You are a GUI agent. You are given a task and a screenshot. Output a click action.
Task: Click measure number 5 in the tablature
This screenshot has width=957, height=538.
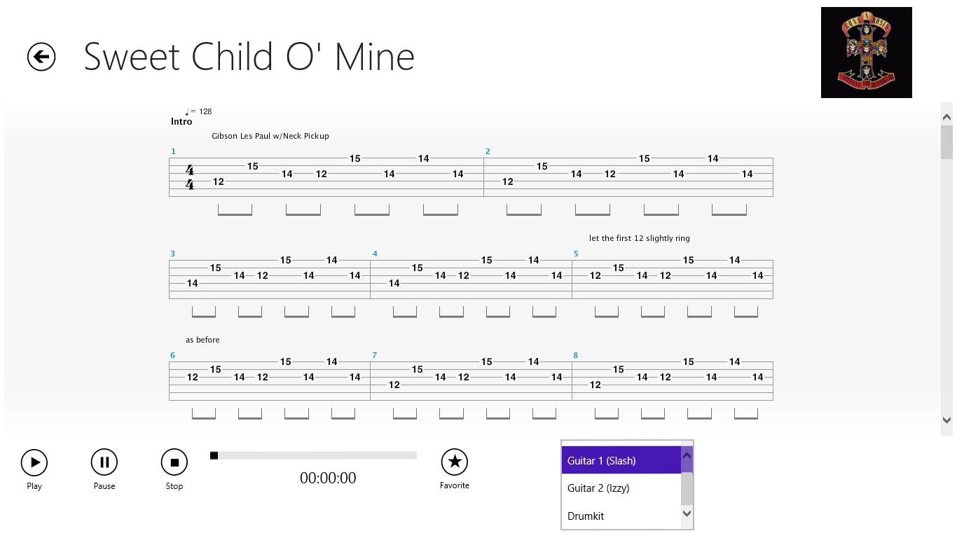coord(574,253)
